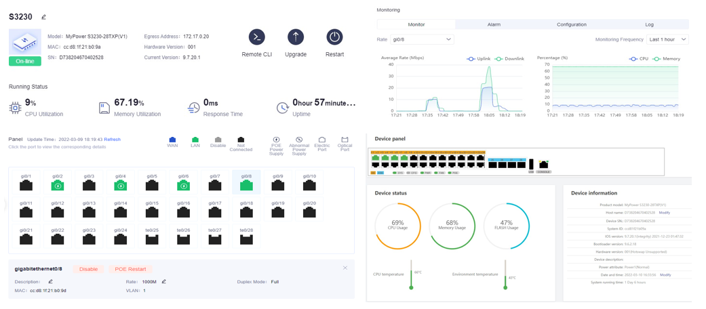The height and width of the screenshot is (309, 706).
Task: Expand the Monitoring Frequency dropdown
Action: (x=667, y=39)
